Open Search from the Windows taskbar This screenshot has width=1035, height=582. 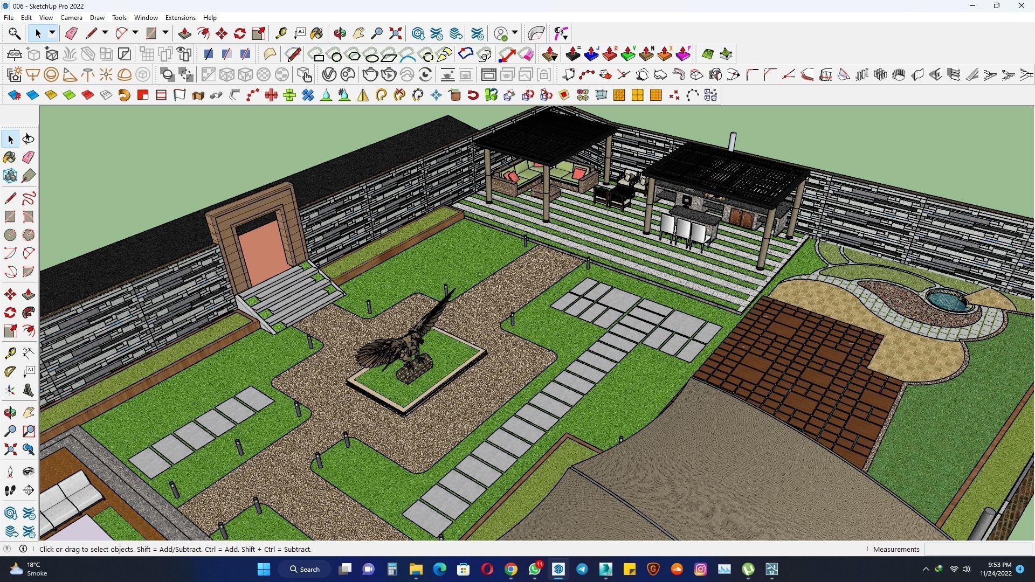point(305,569)
